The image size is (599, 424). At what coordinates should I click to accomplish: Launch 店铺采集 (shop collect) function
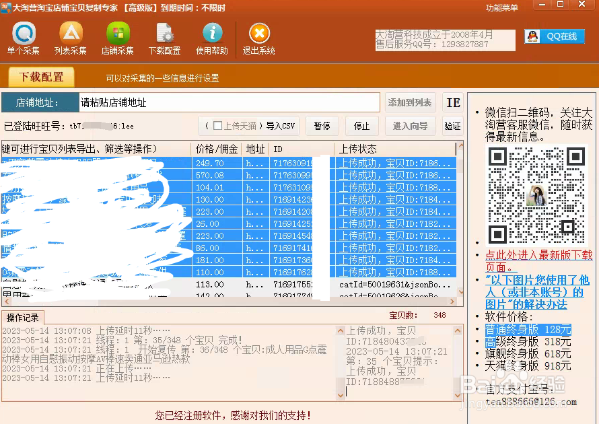118,37
